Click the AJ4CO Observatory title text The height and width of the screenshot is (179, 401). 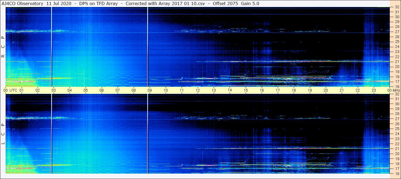coord(22,3)
